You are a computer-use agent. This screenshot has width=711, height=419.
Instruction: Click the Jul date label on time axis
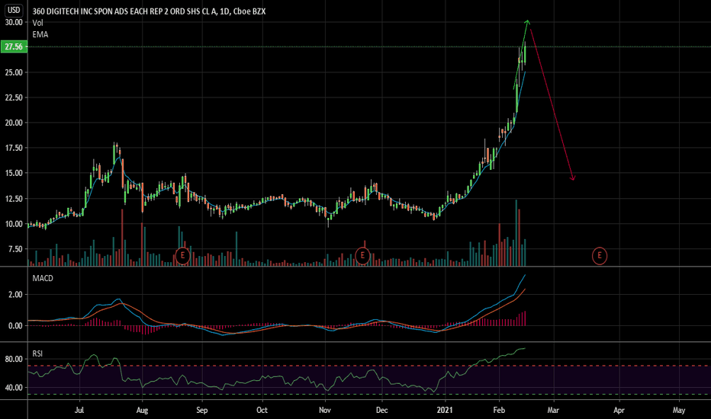coord(79,411)
